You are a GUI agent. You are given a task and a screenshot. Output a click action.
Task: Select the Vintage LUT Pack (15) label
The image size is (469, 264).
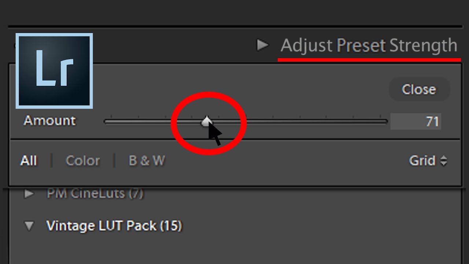pos(114,226)
